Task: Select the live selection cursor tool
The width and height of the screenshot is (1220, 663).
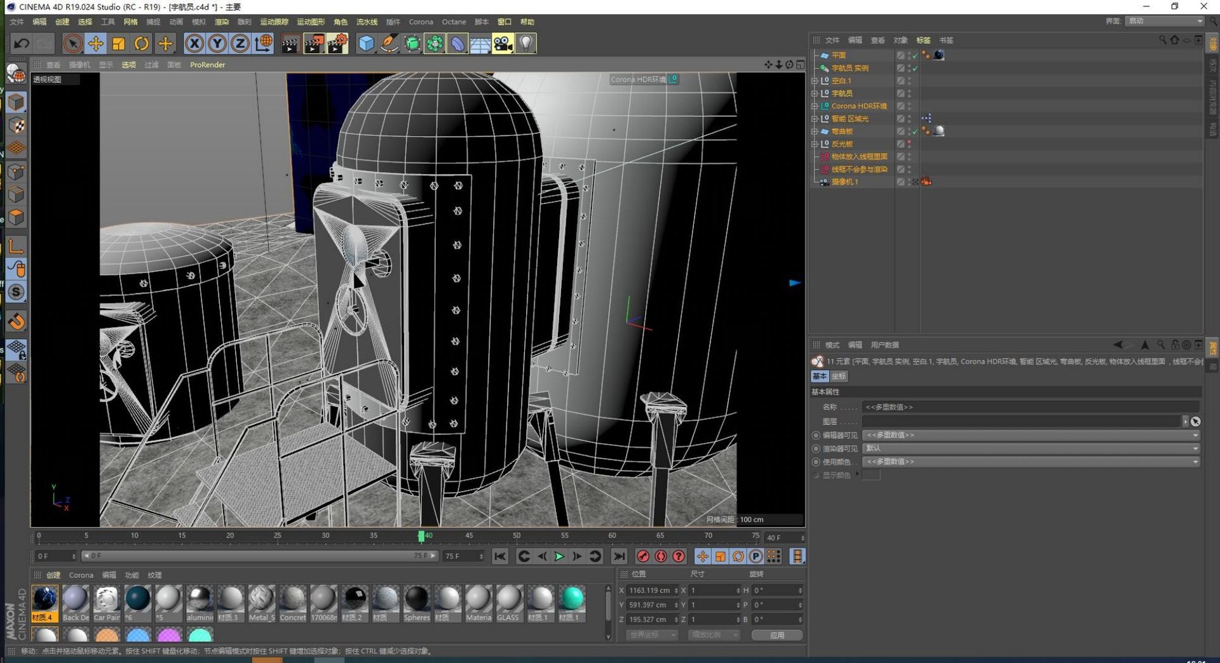Action: click(72, 43)
